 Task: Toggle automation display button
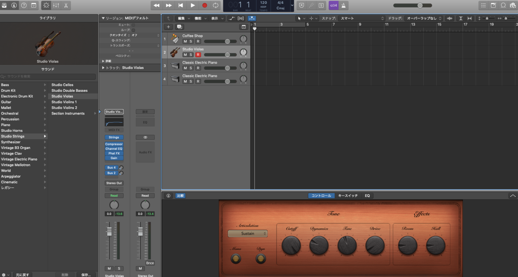[x=232, y=19]
